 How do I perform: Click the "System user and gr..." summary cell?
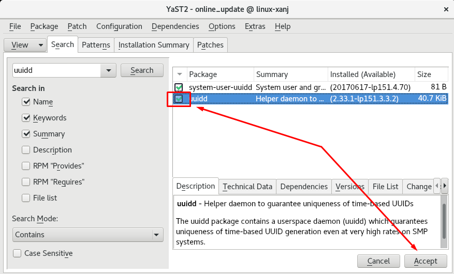pyautogui.click(x=291, y=87)
